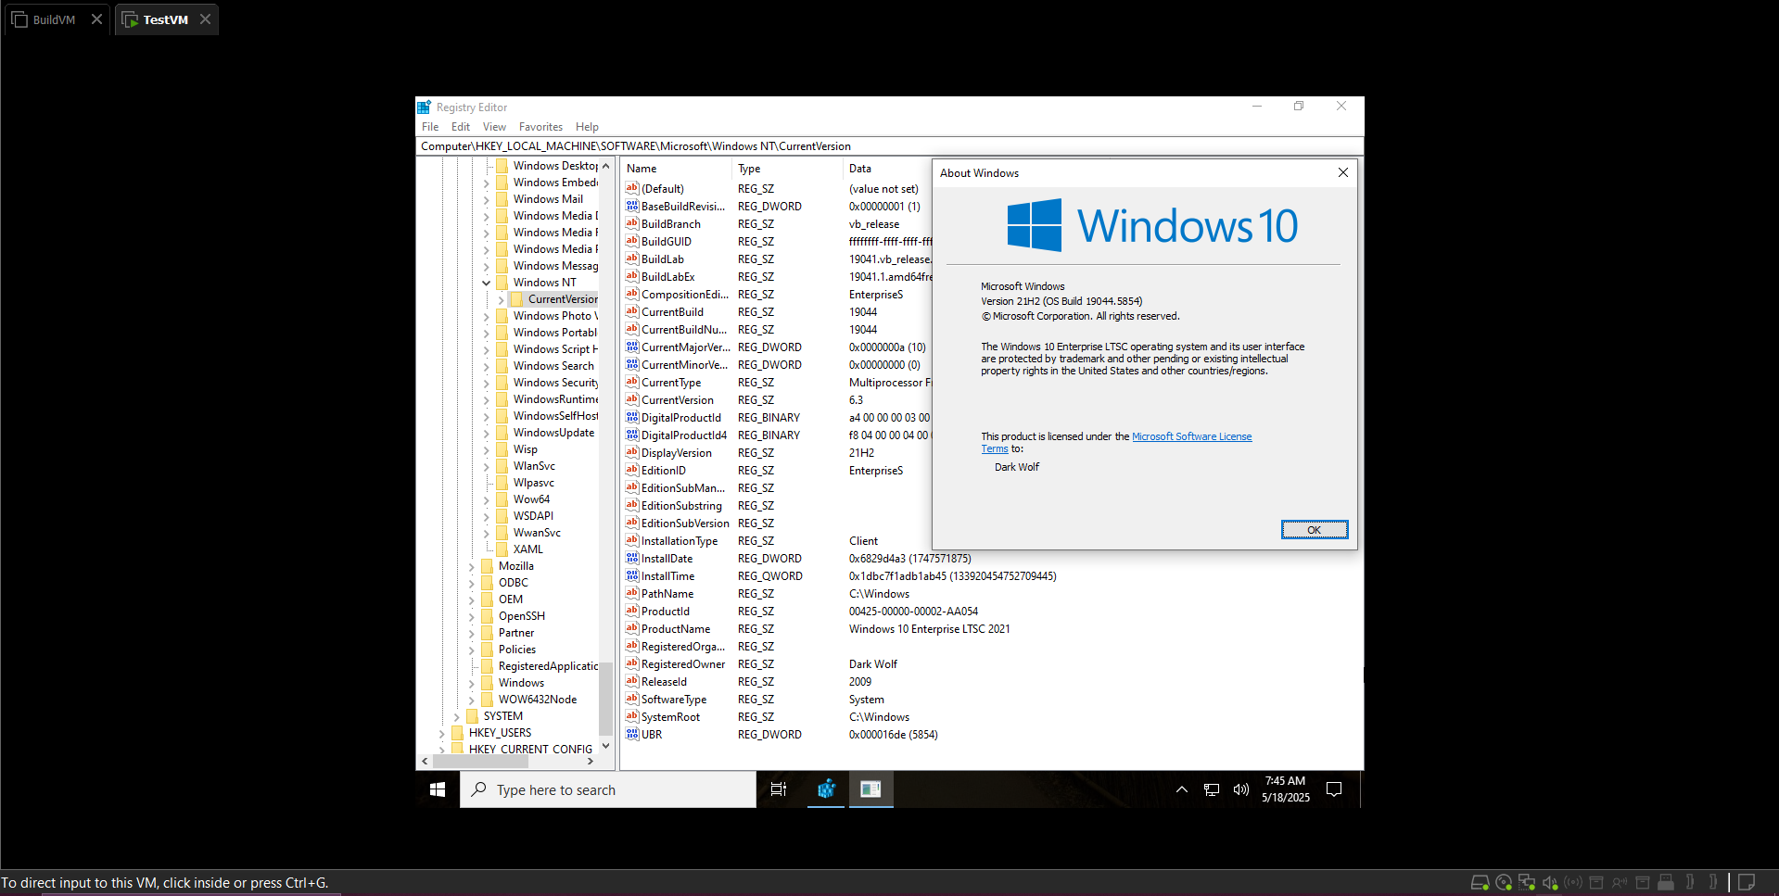Click the data 'Windows 10 Enterprise LTSC 2021'
Viewport: 1779px width, 896px height.
[930, 629]
